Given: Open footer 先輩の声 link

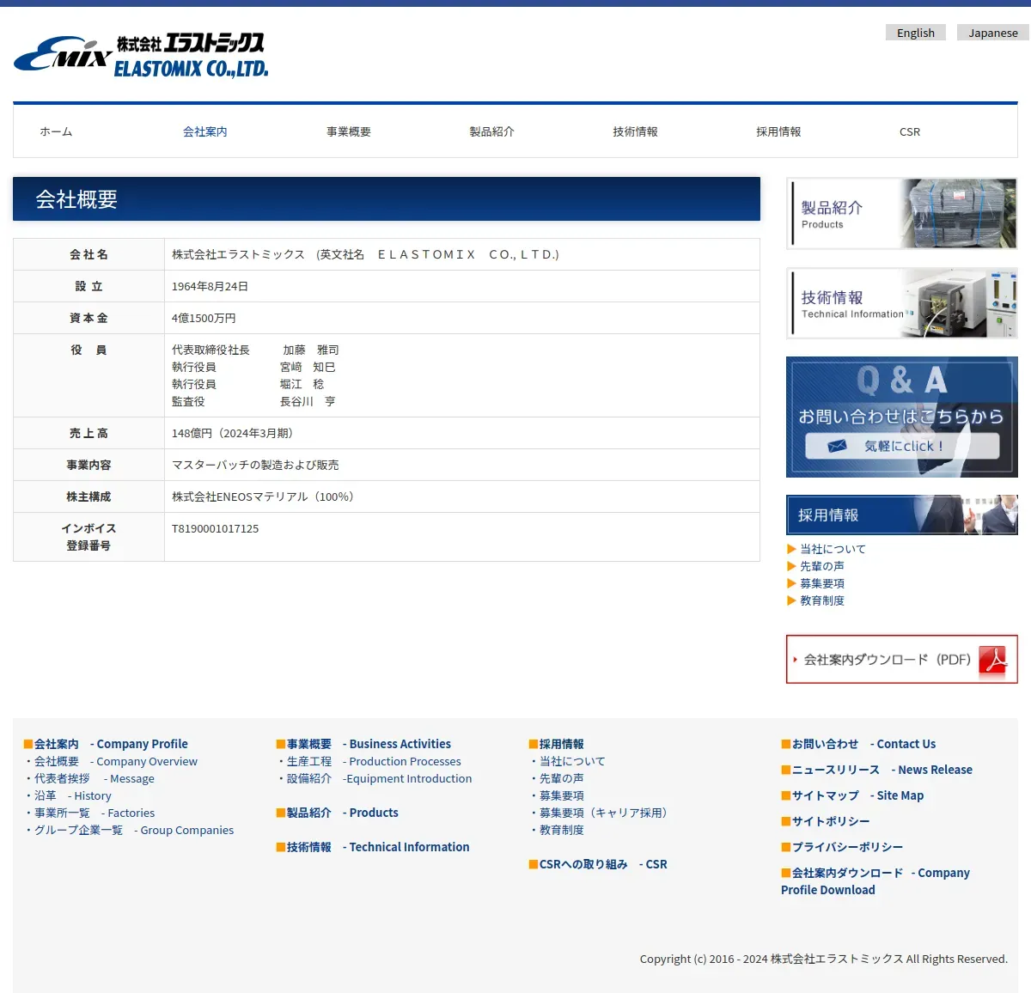Looking at the screenshot, I should [x=562, y=778].
